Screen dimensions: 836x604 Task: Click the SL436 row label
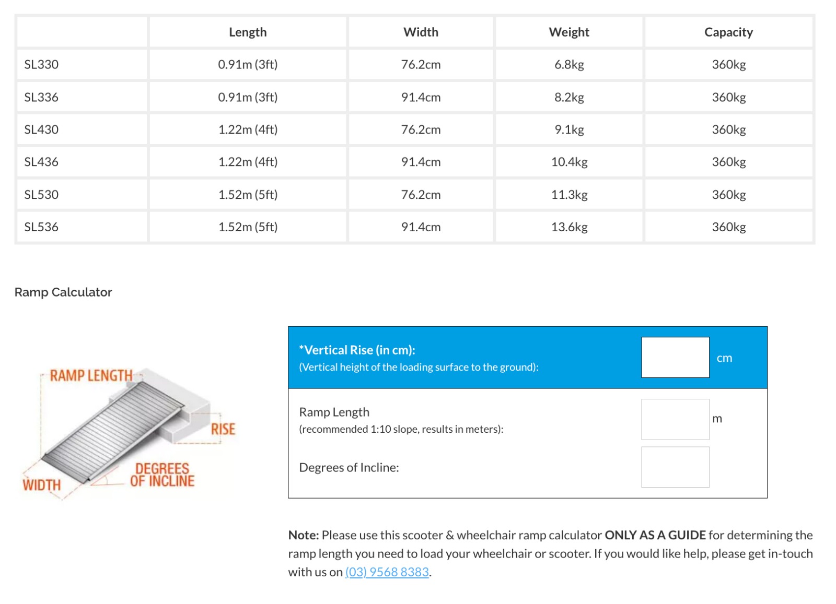click(x=41, y=162)
